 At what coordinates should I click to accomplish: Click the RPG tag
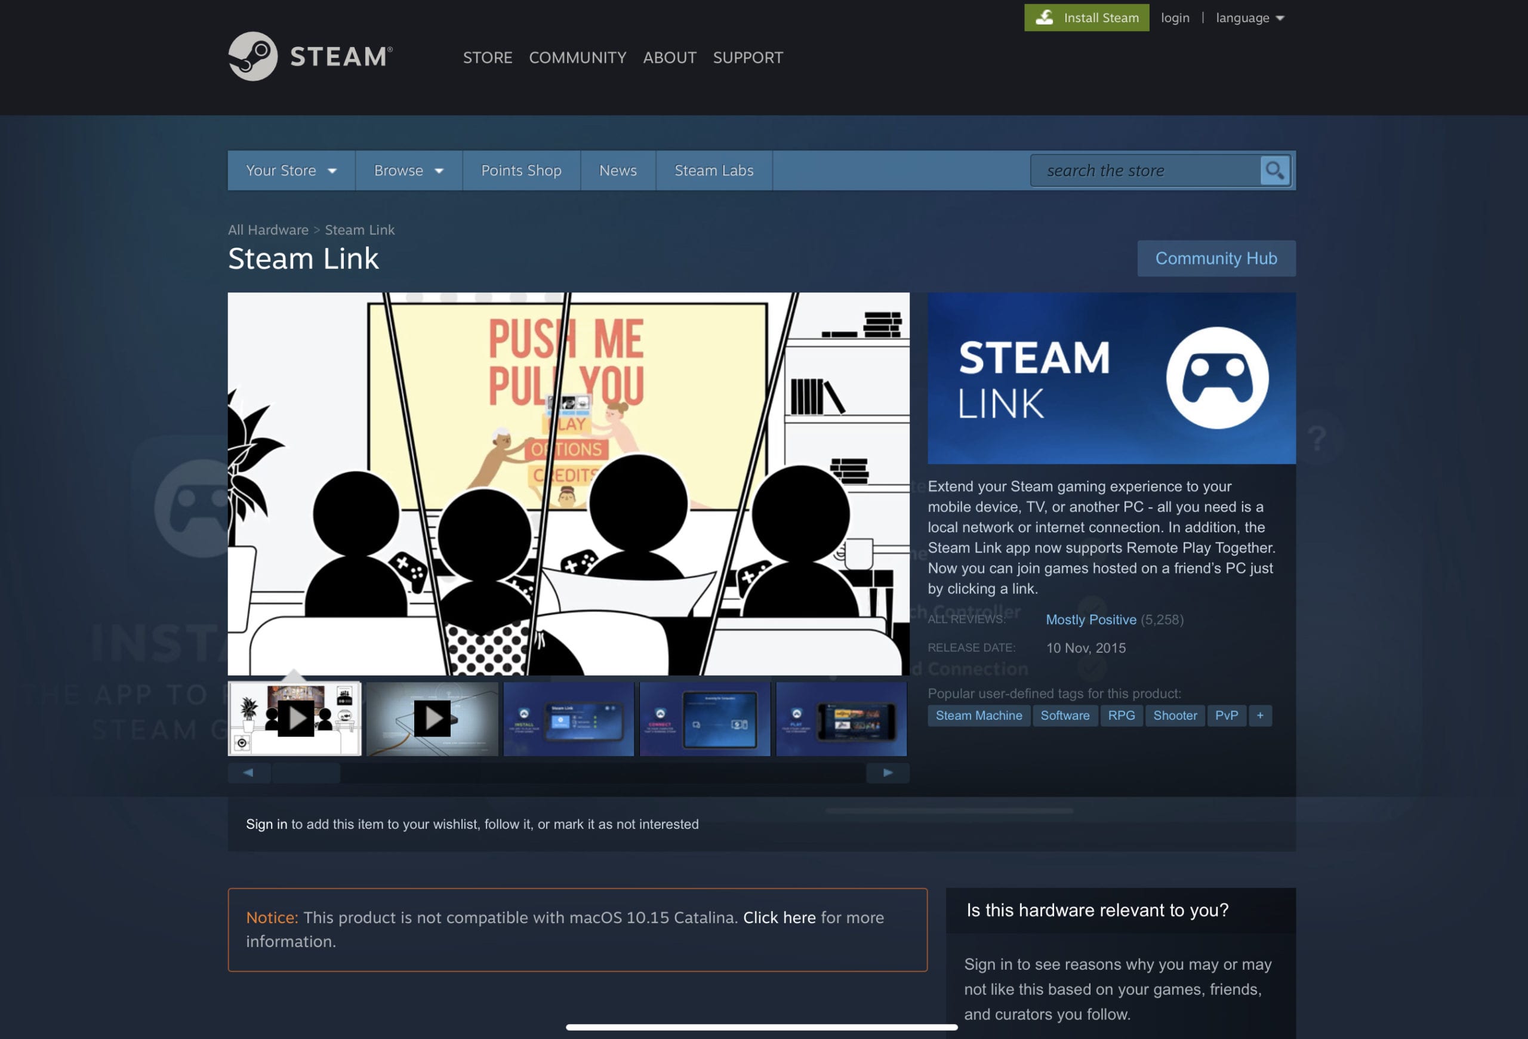pos(1121,715)
